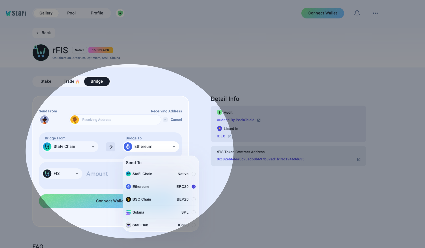Viewport: 425px width, 248px height.
Task: Select StaFiHub ICS20 radio button
Action: [x=194, y=225]
